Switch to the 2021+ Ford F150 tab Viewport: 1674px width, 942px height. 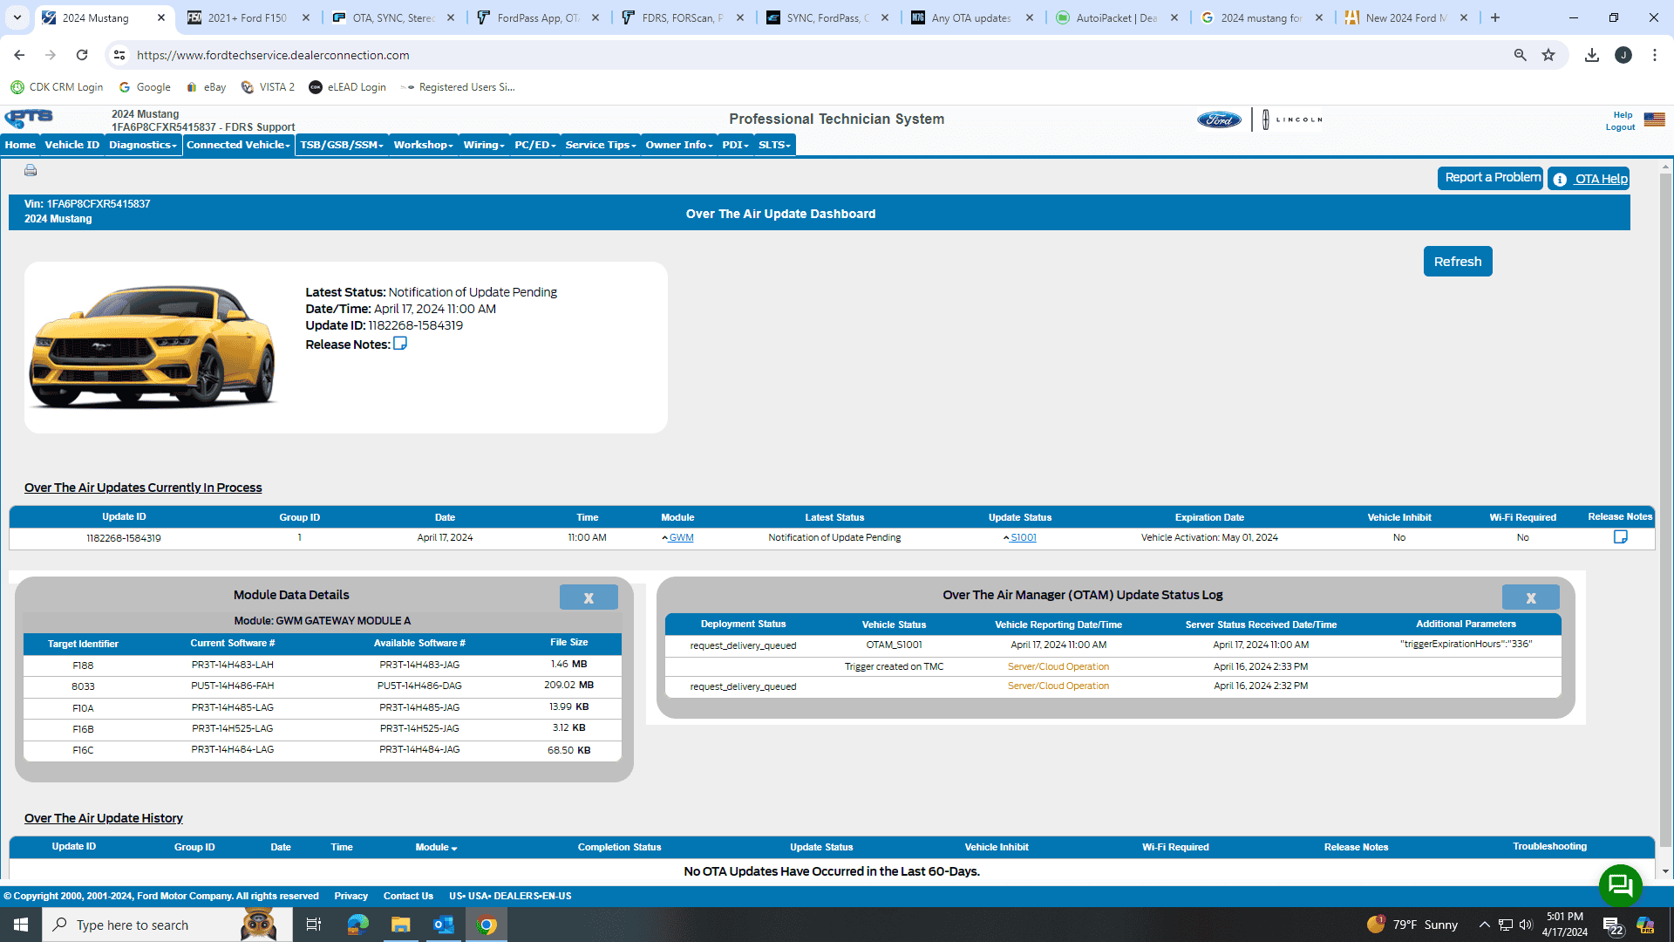click(248, 17)
